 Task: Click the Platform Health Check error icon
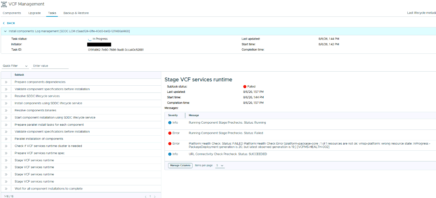(x=170, y=144)
